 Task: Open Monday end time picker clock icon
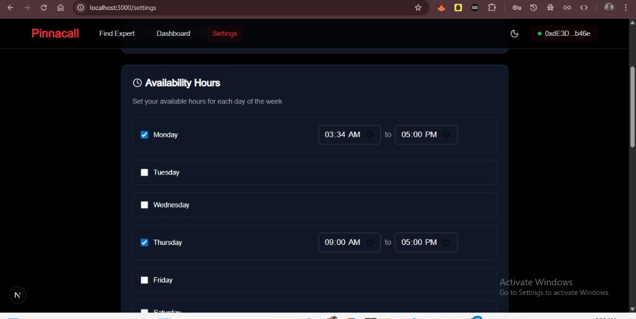coord(446,135)
